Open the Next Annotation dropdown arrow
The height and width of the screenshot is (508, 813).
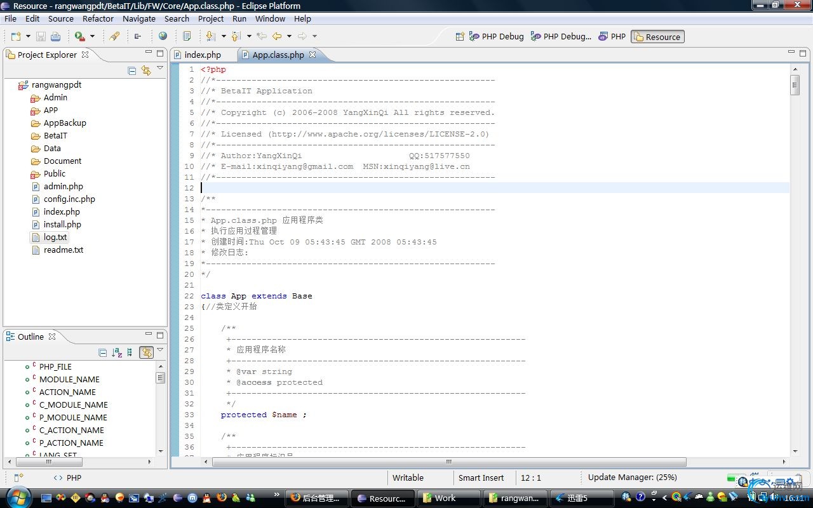(224, 36)
